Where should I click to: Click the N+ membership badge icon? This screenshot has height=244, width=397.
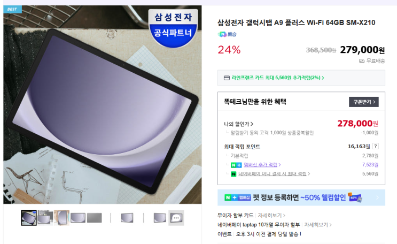[x=236, y=165]
